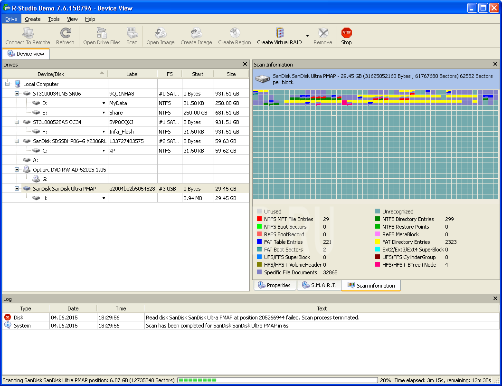Sort by the FS column header
Viewport: 502px width, 386px height.
click(170, 74)
